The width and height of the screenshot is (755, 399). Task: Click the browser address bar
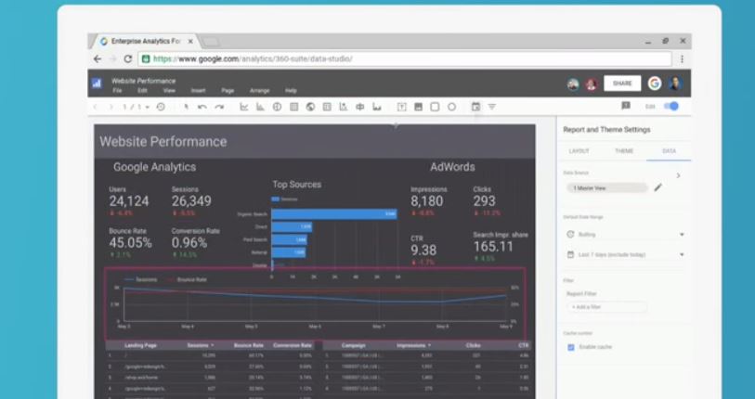tap(409, 58)
